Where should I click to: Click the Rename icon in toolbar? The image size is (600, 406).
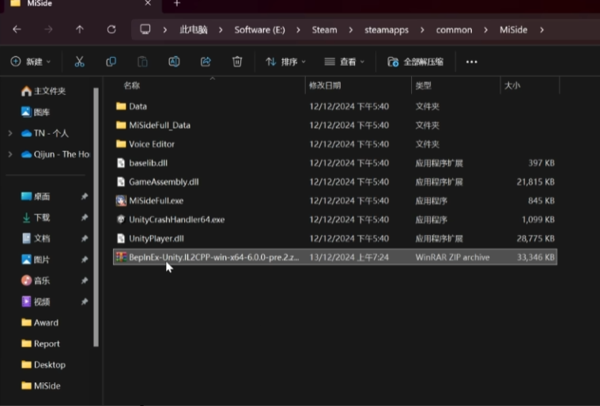point(174,62)
